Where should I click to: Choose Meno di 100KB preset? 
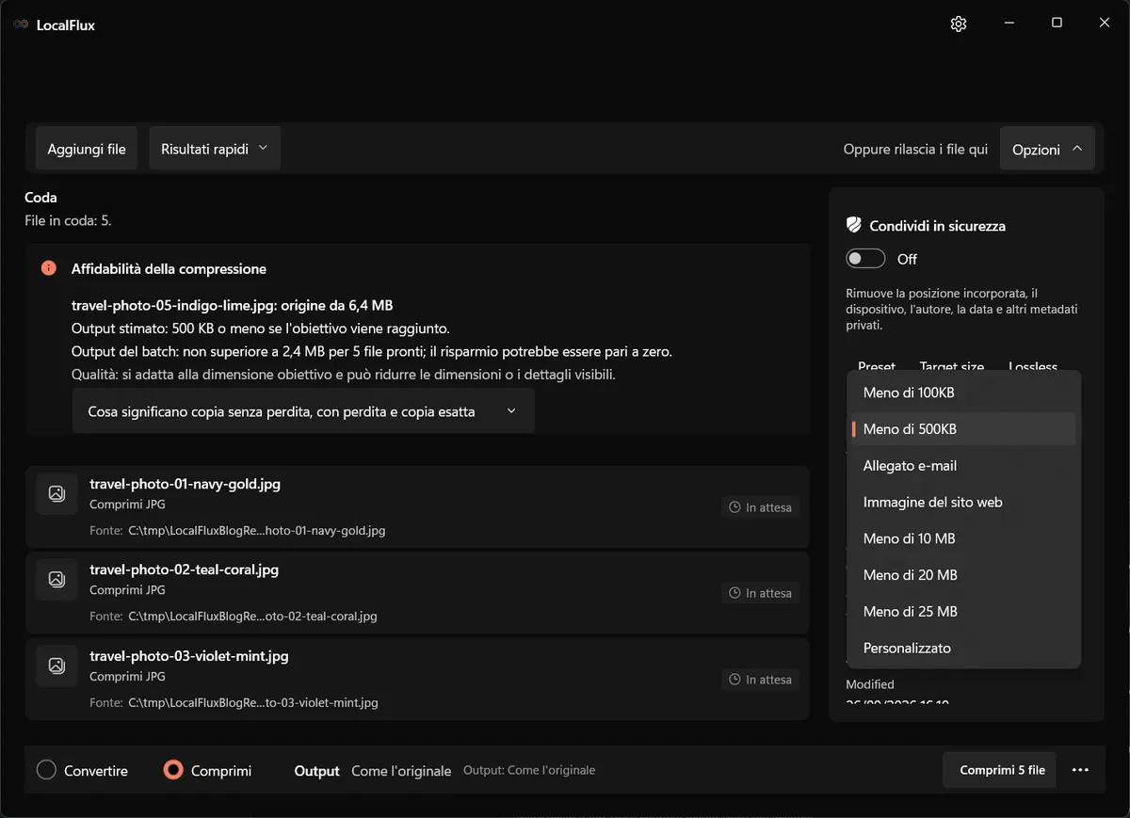pos(963,393)
